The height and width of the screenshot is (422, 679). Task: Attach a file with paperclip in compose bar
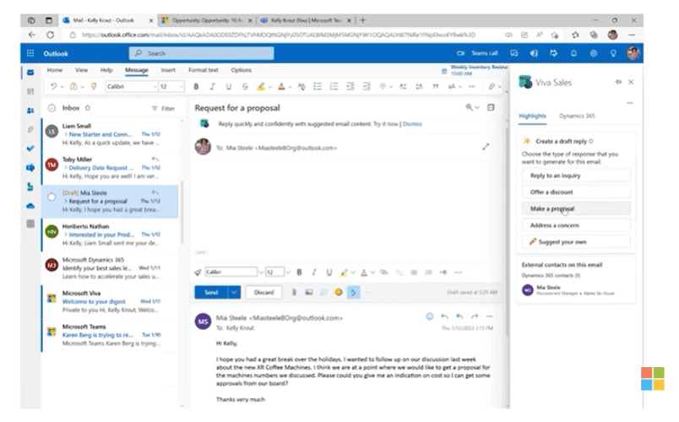pos(294,292)
